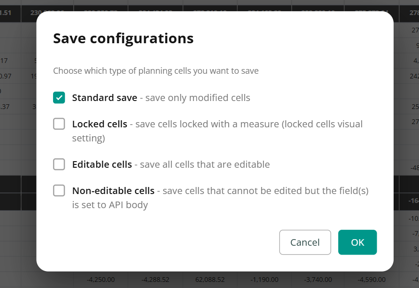The image size is (419, 288).
Task: Uncheck the Standard save checkbox
Action: pos(59,98)
